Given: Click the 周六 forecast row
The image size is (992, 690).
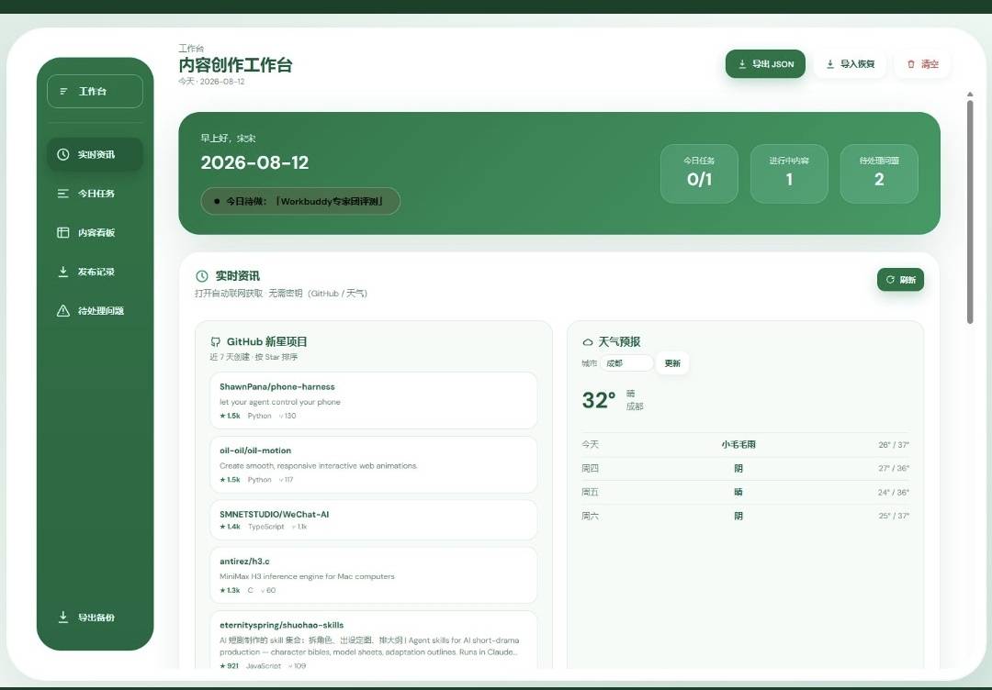Looking at the screenshot, I should (745, 517).
